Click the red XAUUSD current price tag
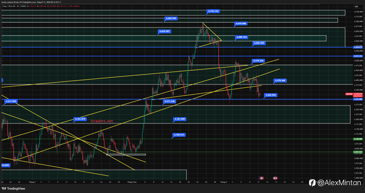365x193 pixels. pos(354,95)
